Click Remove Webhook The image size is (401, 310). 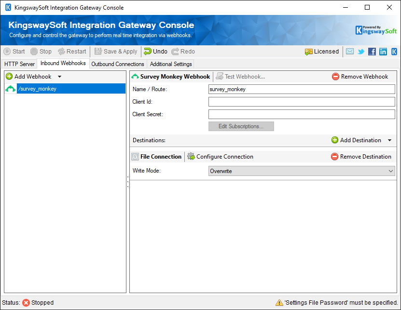pyautogui.click(x=360, y=76)
